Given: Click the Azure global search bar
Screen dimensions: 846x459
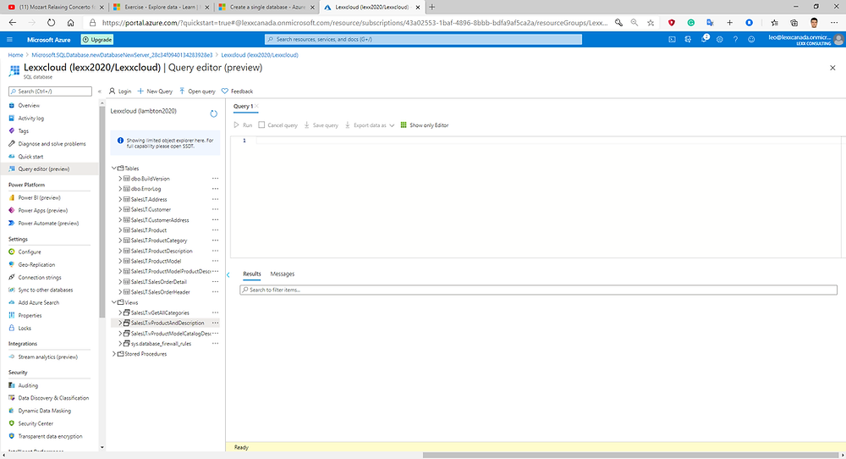Looking at the screenshot, I should point(423,40).
